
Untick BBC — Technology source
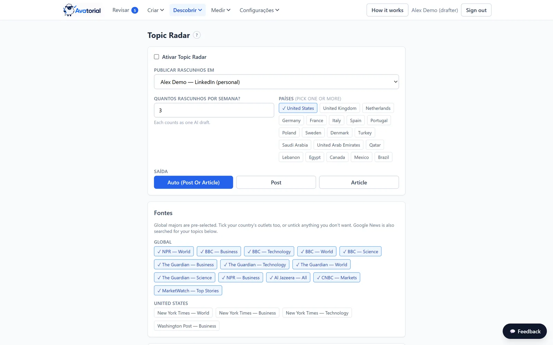[x=269, y=252]
